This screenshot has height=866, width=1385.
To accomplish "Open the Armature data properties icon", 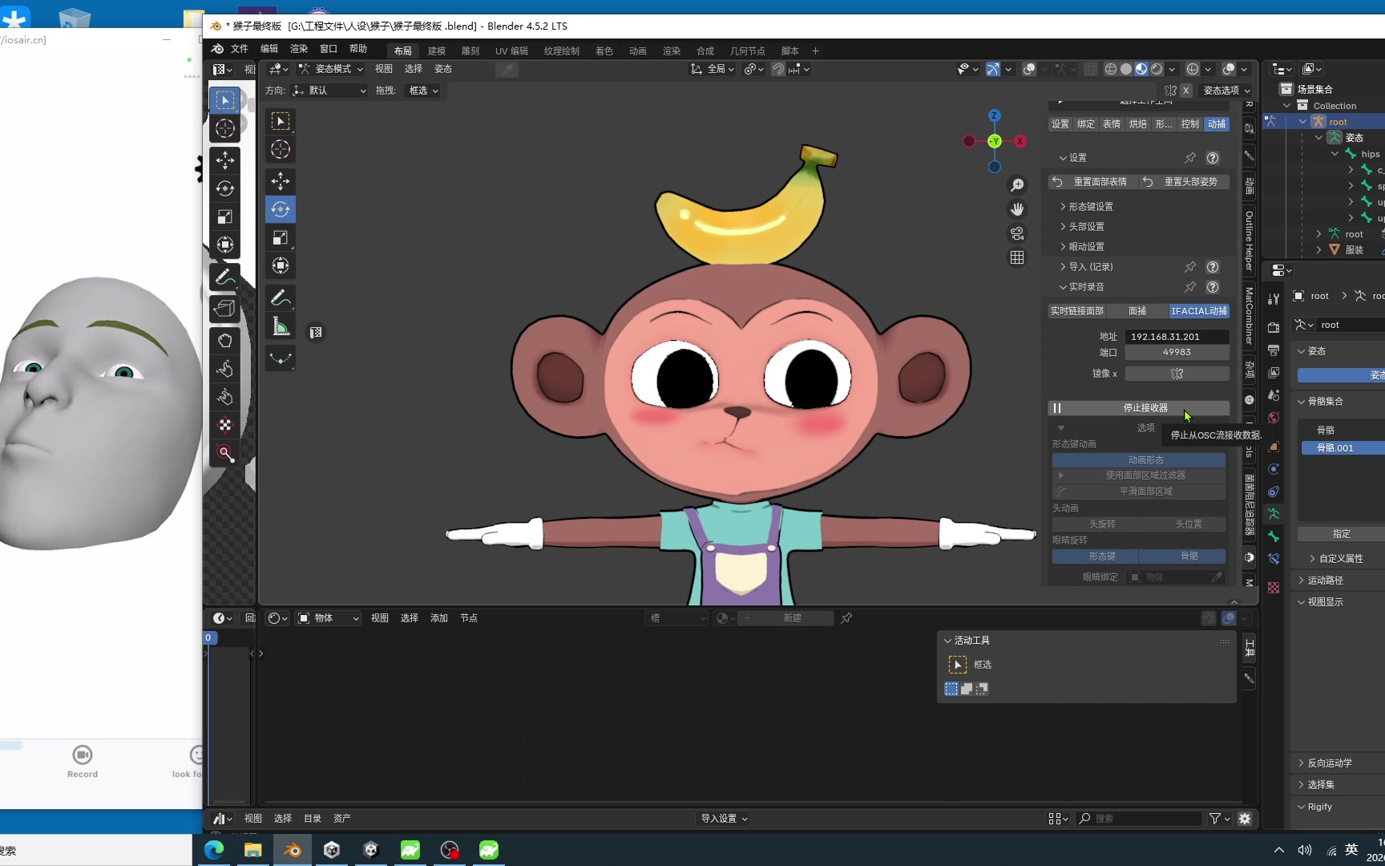I will pos(1274,514).
